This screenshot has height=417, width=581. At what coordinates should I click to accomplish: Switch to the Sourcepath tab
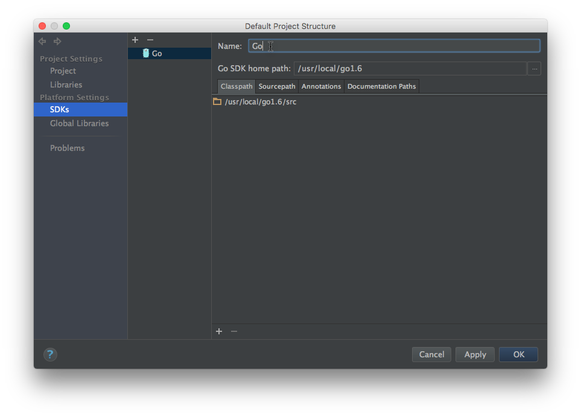[277, 86]
